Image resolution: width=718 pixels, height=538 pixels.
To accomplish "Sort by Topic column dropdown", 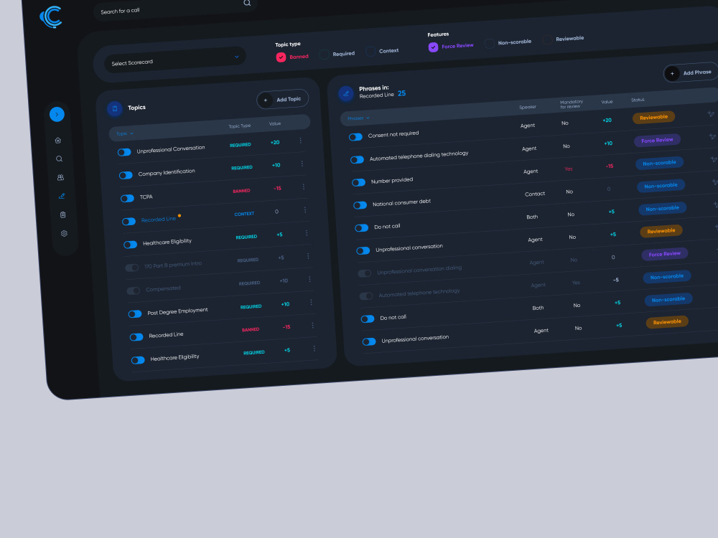I will (124, 133).
